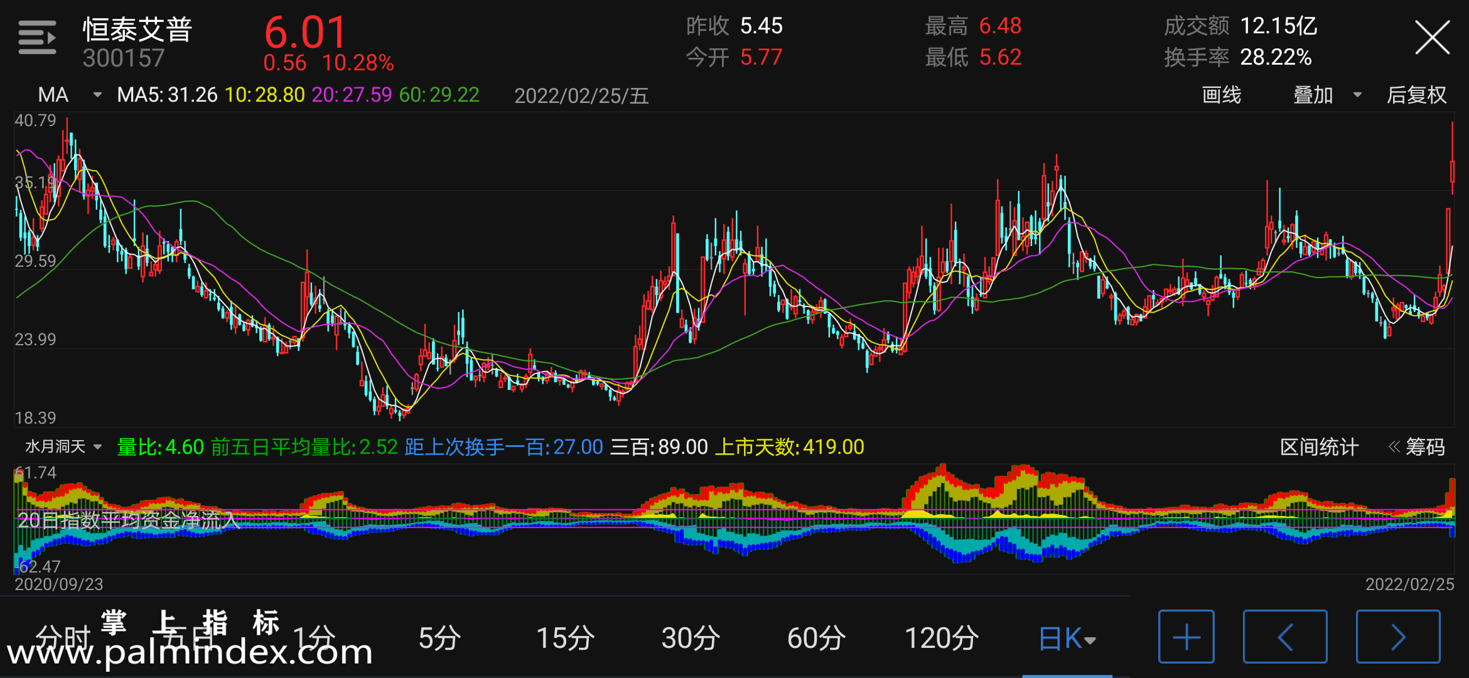
Task: Click the 10: 28.80 yellow MA value
Action: 265,95
